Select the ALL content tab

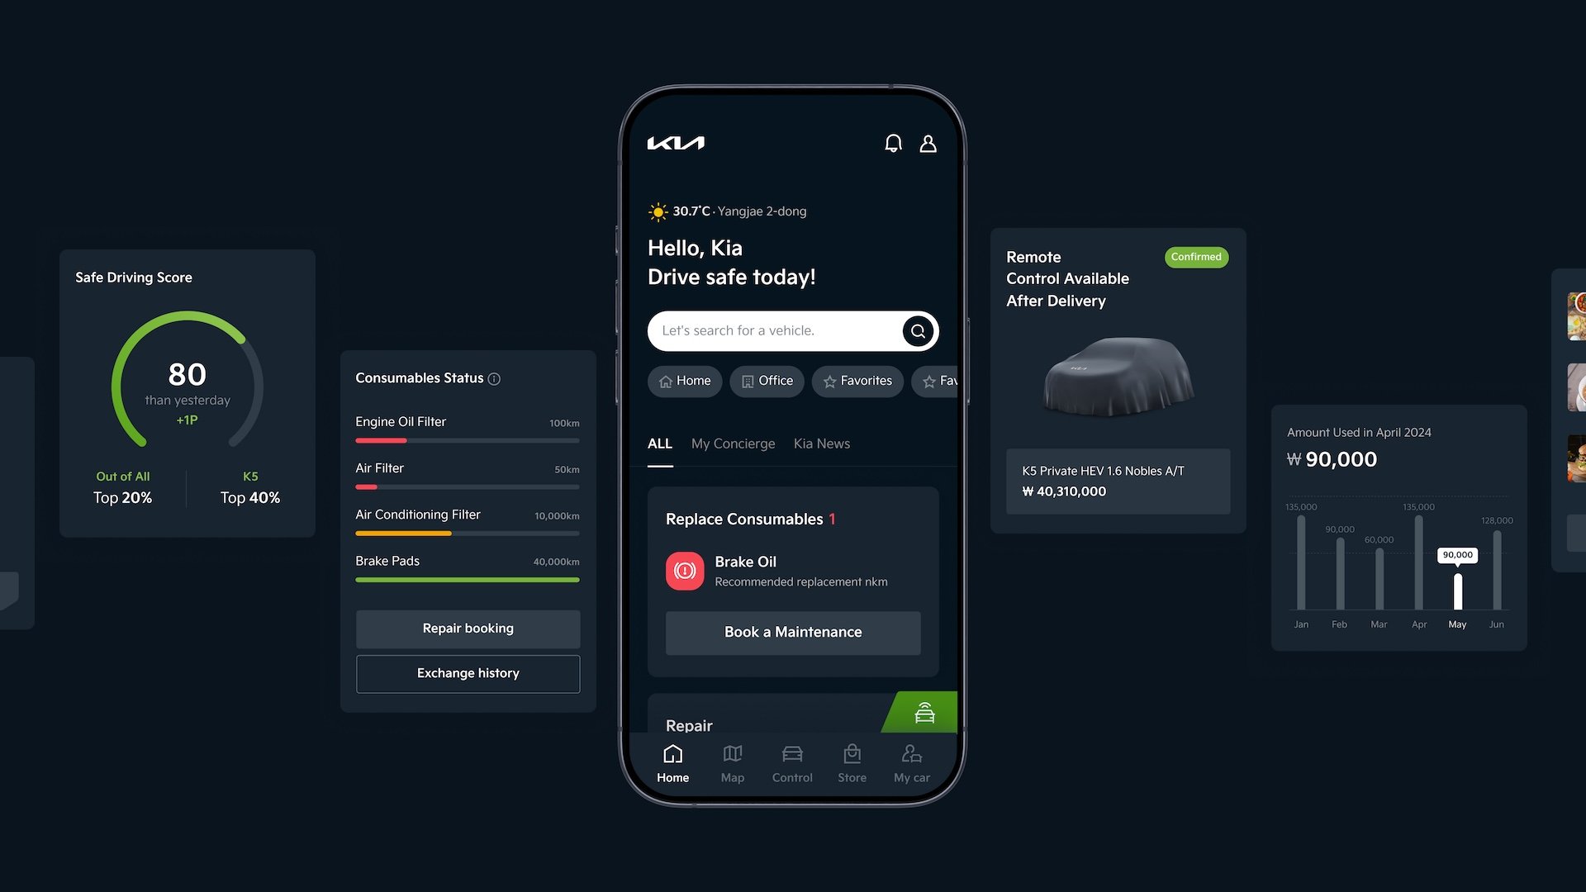tap(659, 442)
